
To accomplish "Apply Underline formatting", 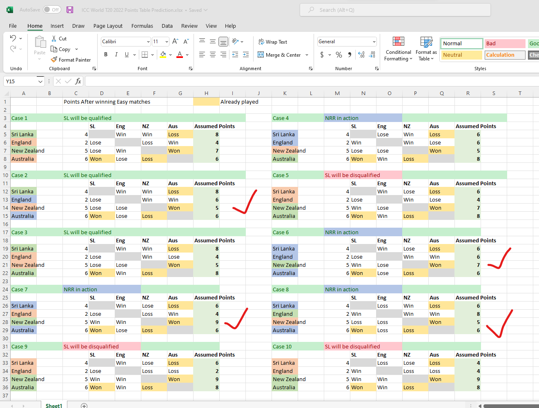I will 127,55.
